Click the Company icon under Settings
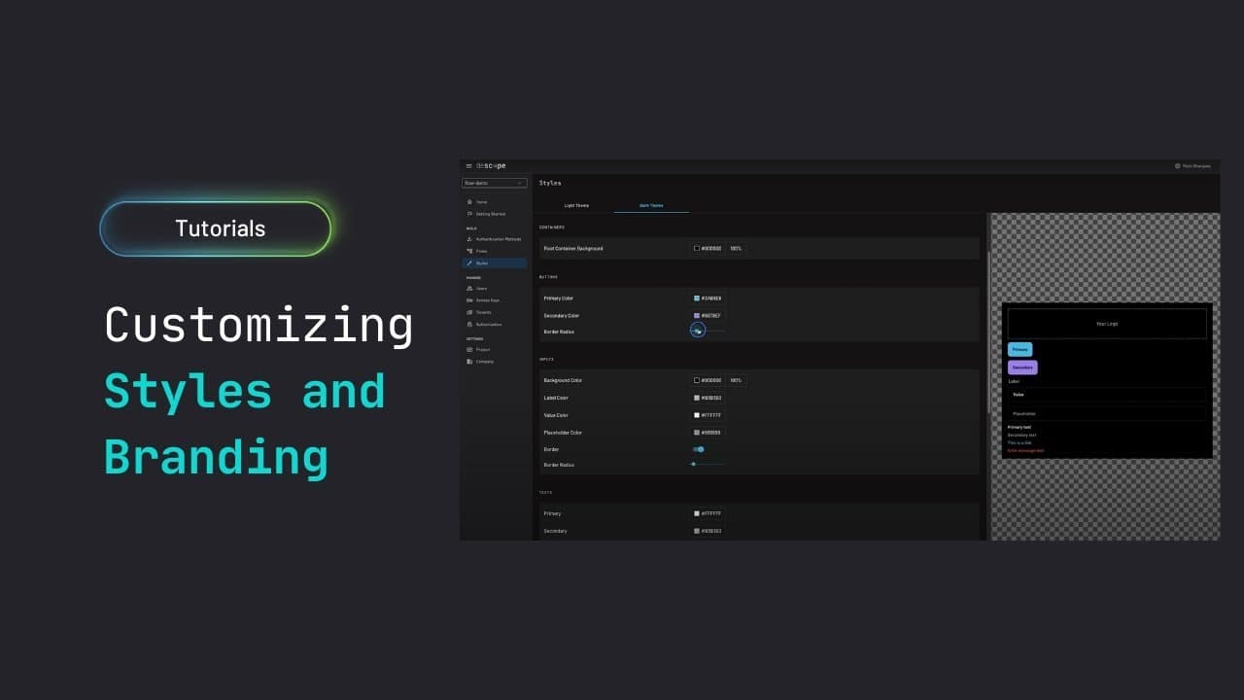 tap(470, 362)
